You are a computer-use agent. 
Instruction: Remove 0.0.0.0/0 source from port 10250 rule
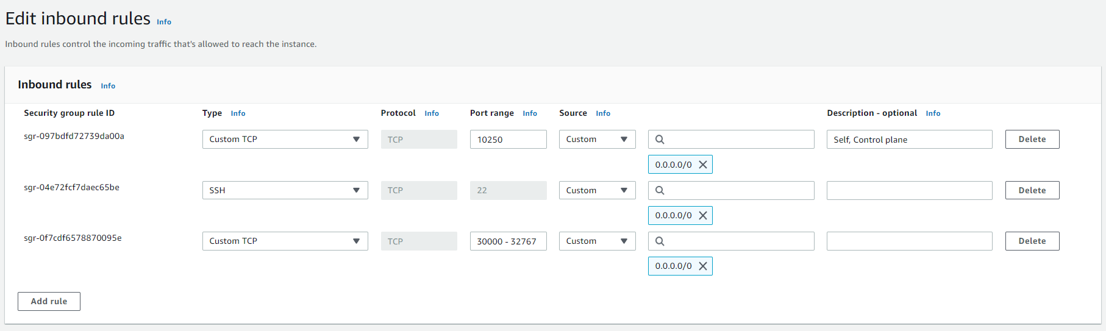point(703,165)
